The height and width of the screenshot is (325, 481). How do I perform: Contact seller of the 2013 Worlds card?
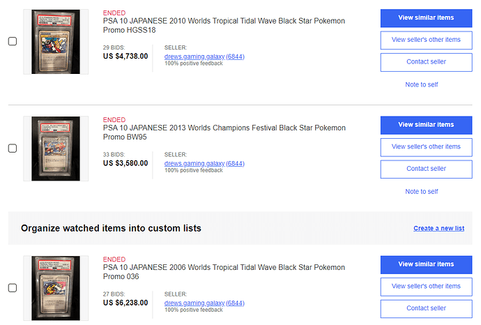pyautogui.click(x=426, y=169)
